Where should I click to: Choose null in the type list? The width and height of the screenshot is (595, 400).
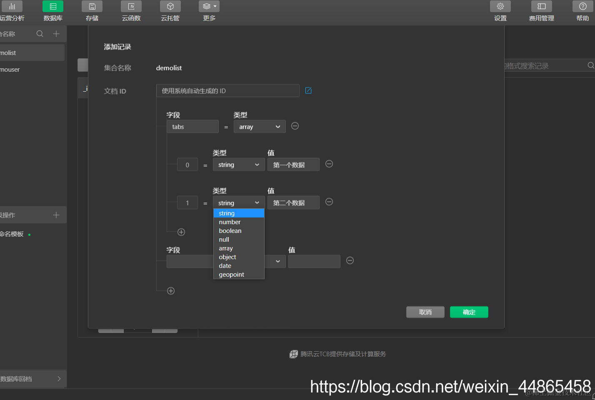pyautogui.click(x=239, y=240)
